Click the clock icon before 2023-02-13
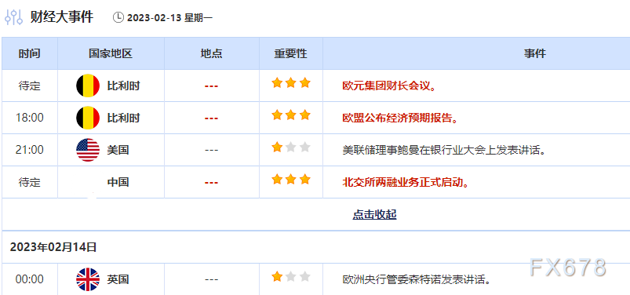The width and height of the screenshot is (630, 295). pyautogui.click(x=118, y=17)
